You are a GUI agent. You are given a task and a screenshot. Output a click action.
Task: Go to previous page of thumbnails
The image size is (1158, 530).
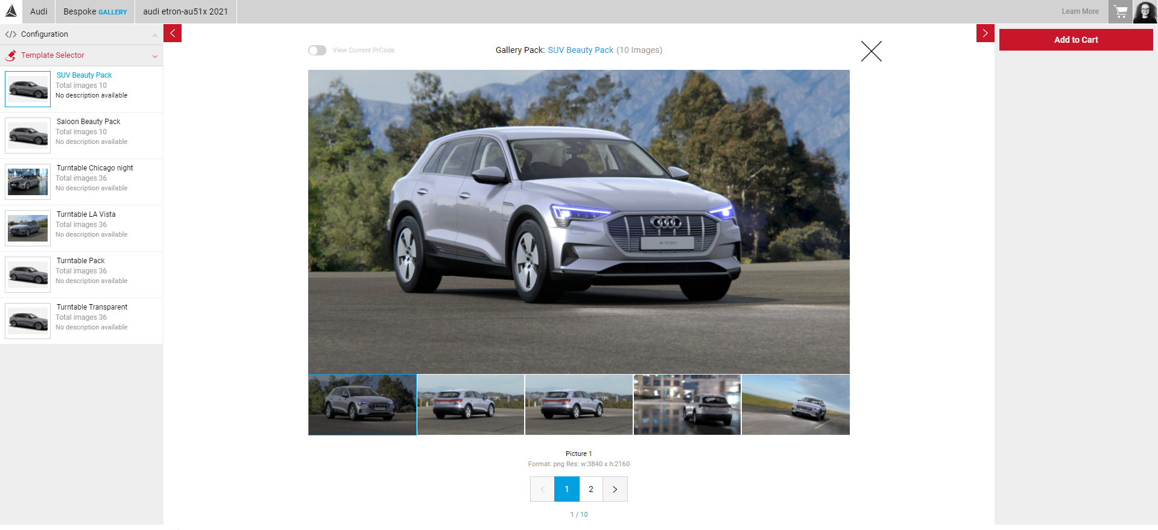[542, 489]
